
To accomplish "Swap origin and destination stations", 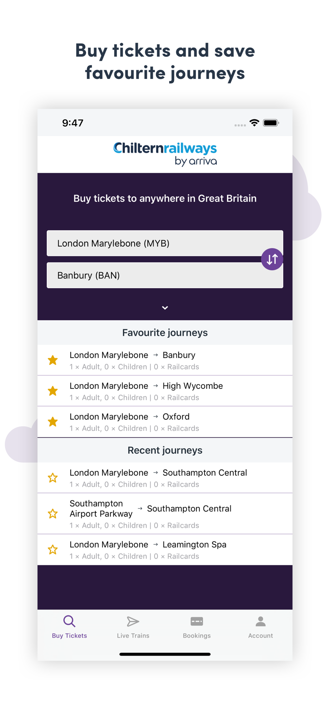I will (272, 259).
